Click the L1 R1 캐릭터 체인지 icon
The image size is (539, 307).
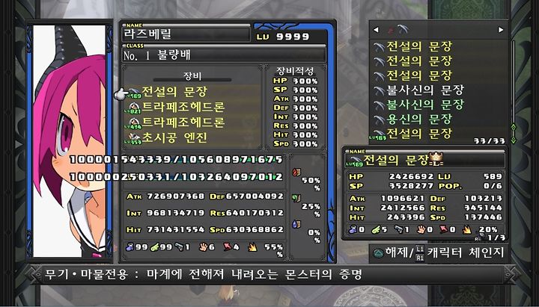point(419,253)
